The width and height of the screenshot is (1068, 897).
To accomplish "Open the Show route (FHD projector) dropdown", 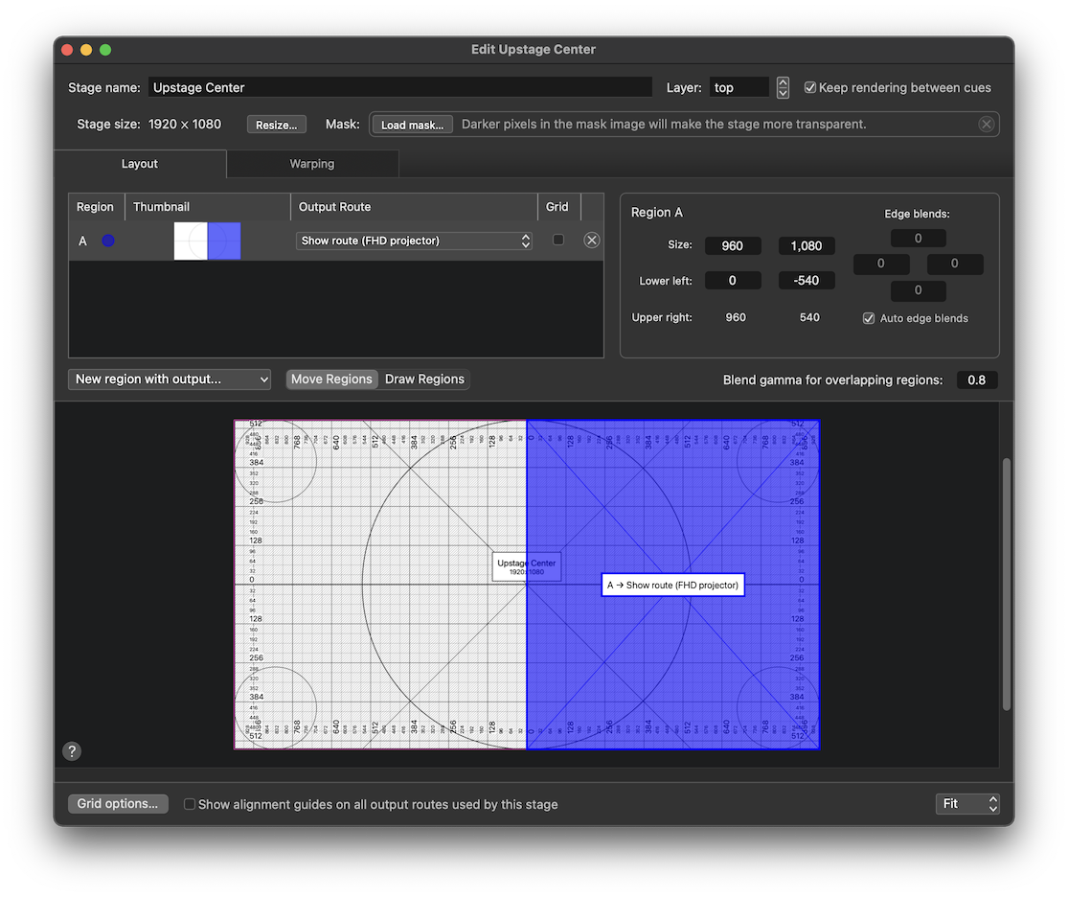I will click(415, 241).
